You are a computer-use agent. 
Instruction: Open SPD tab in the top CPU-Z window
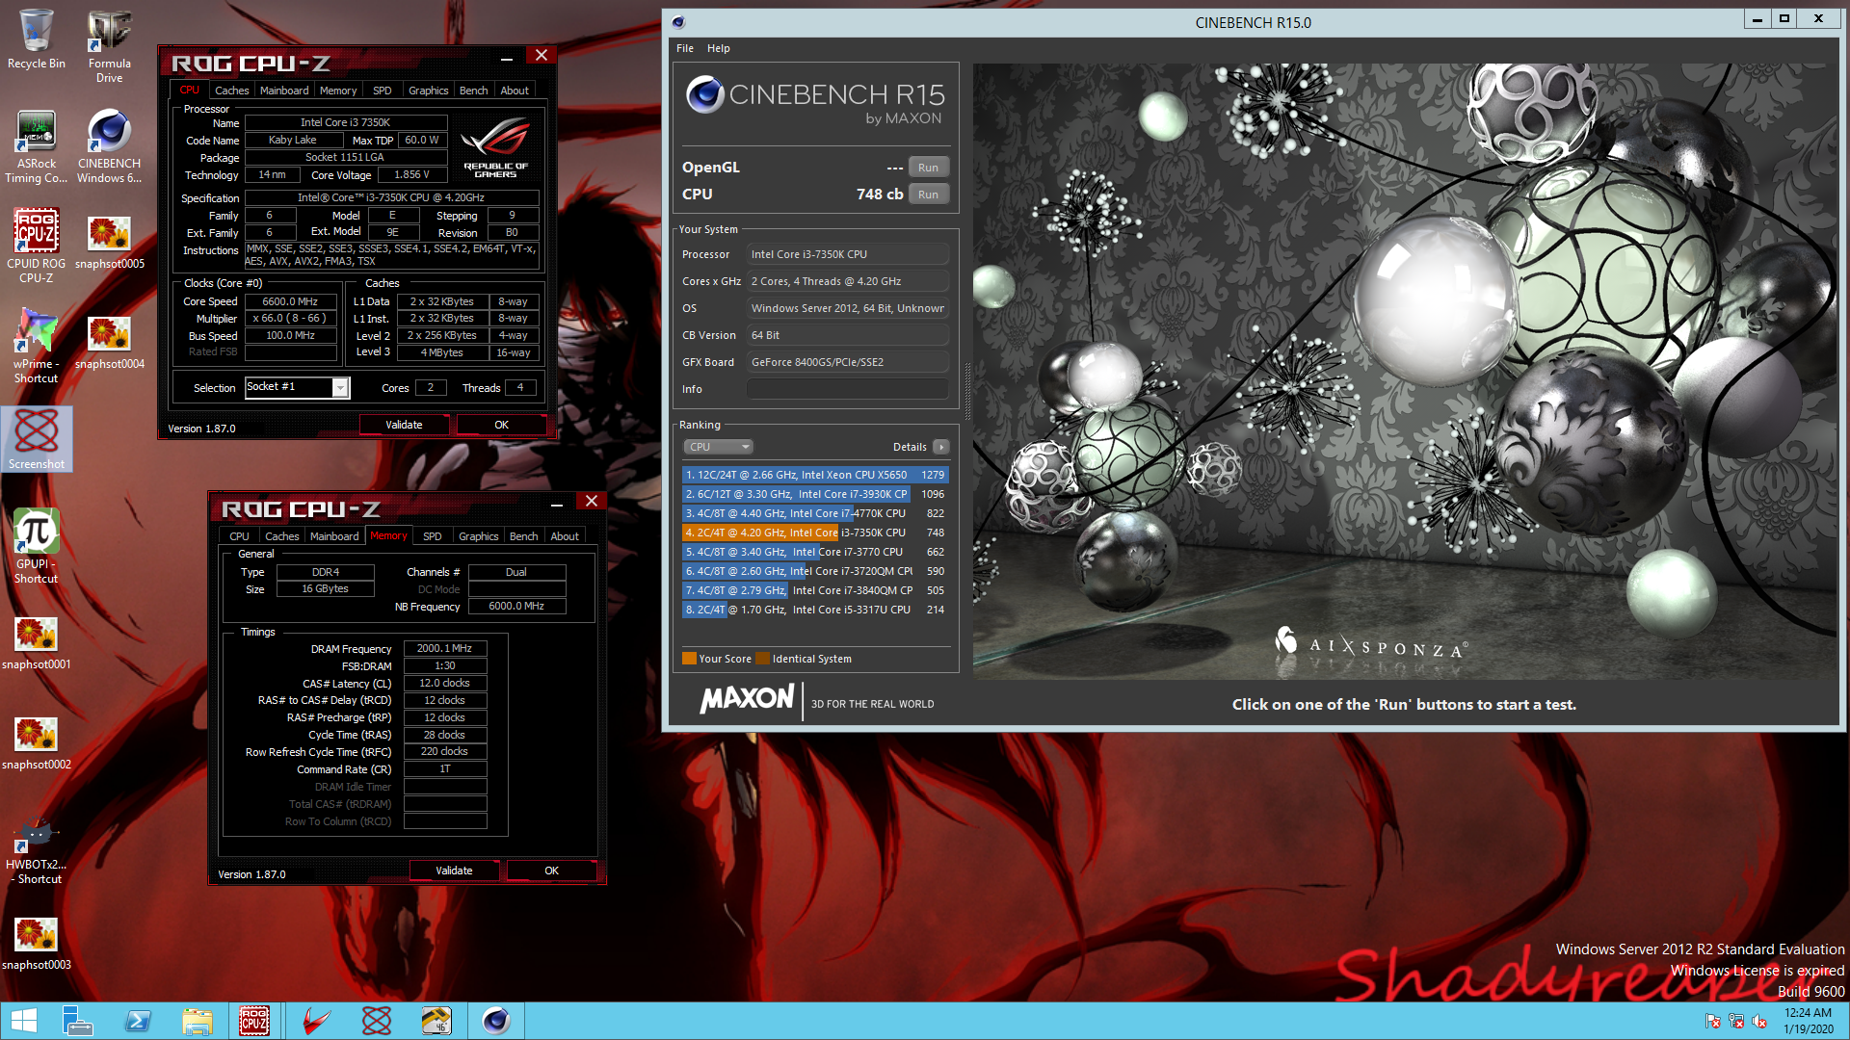(383, 91)
